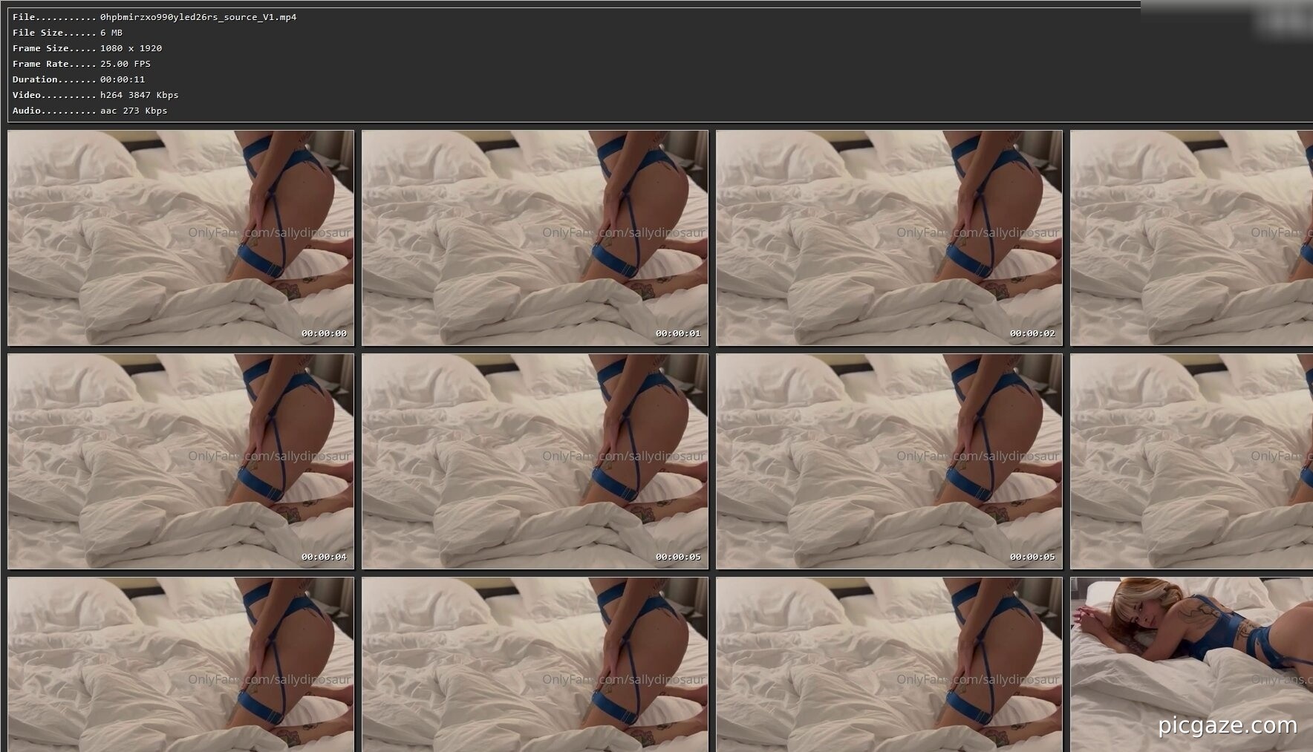Viewport: 1313px width, 752px height.
Task: Click the h264 3847 Kbps video codec value
Action: (139, 95)
